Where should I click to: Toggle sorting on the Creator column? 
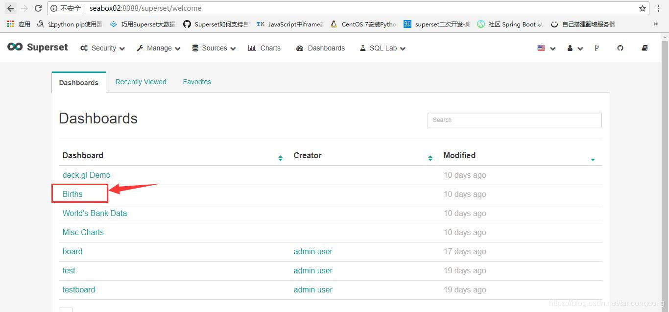pos(430,157)
